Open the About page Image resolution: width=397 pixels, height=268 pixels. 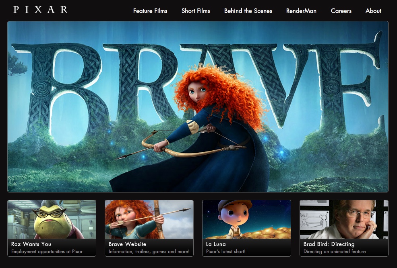coord(374,11)
